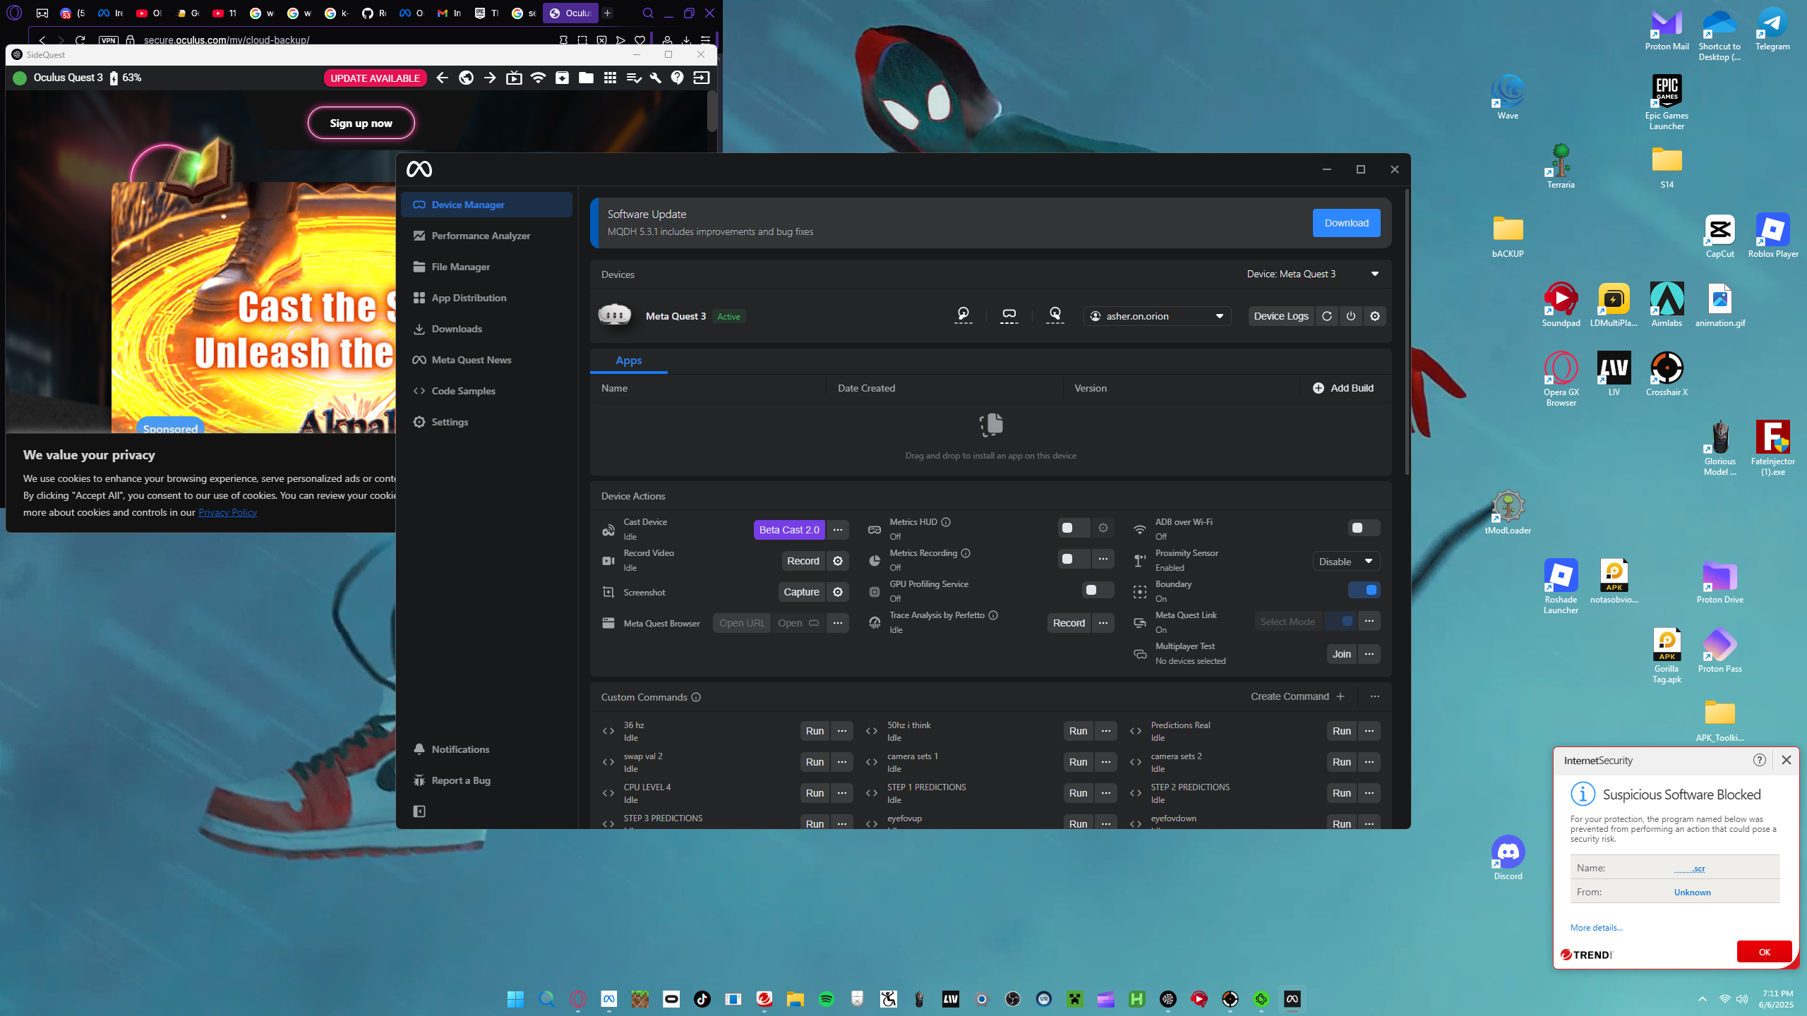This screenshot has height=1016, width=1807.
Task: Open SideQuest installed apps grid icon
Action: (x=610, y=78)
